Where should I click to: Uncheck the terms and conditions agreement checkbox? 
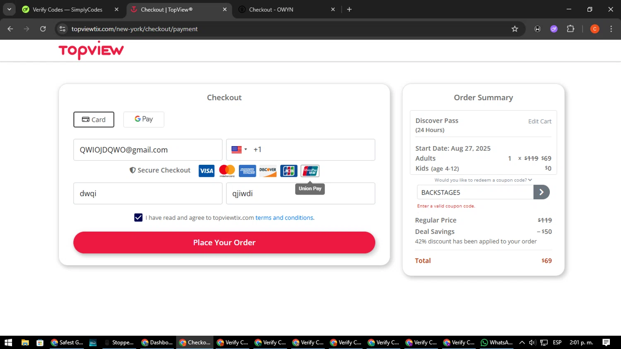point(138,217)
